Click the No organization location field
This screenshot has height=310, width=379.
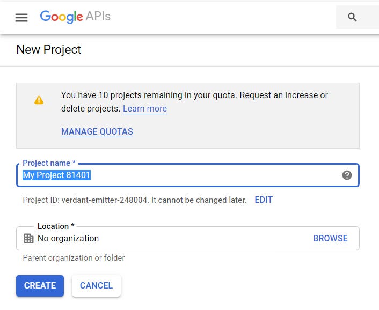tap(188, 238)
